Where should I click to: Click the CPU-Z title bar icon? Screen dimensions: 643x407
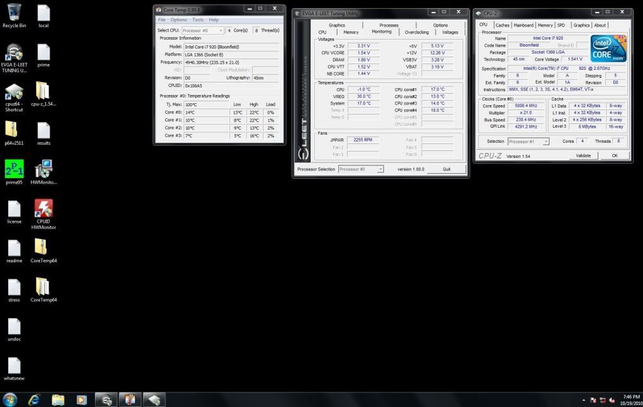click(x=478, y=13)
